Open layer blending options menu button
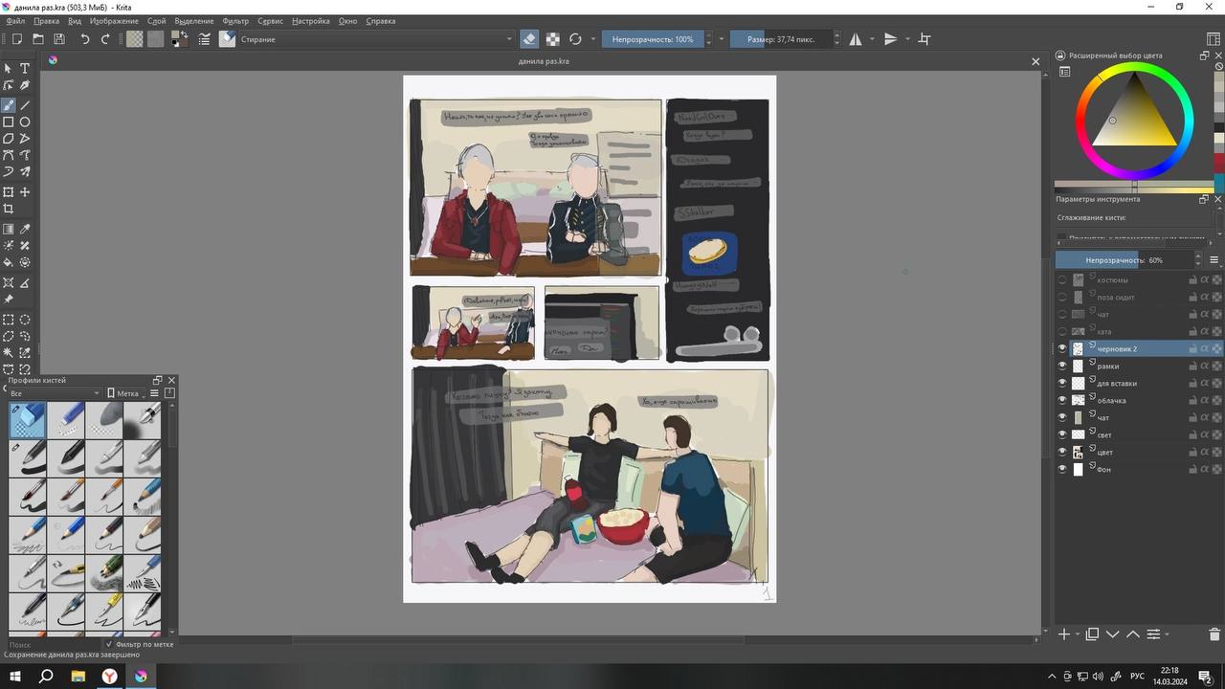 click(x=1214, y=260)
